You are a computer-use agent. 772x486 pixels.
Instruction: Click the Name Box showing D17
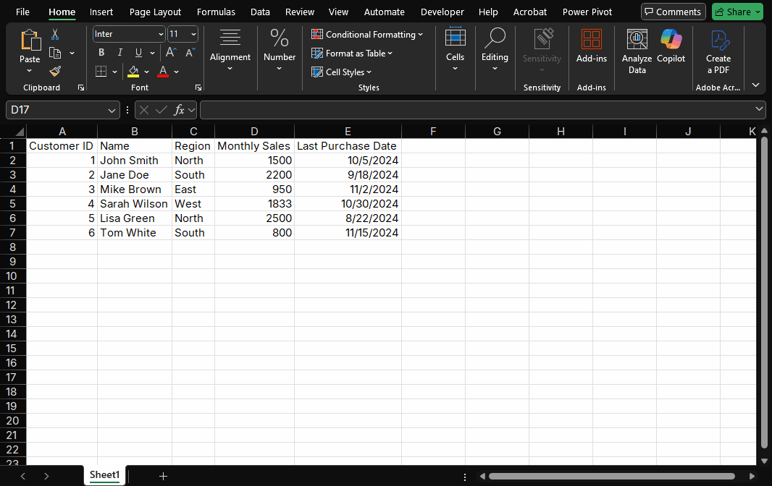tap(56, 110)
